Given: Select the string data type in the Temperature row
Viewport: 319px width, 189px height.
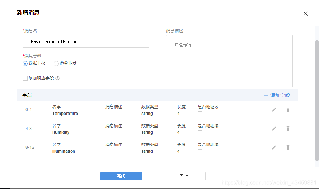Looking at the screenshot, I should (x=147, y=114).
